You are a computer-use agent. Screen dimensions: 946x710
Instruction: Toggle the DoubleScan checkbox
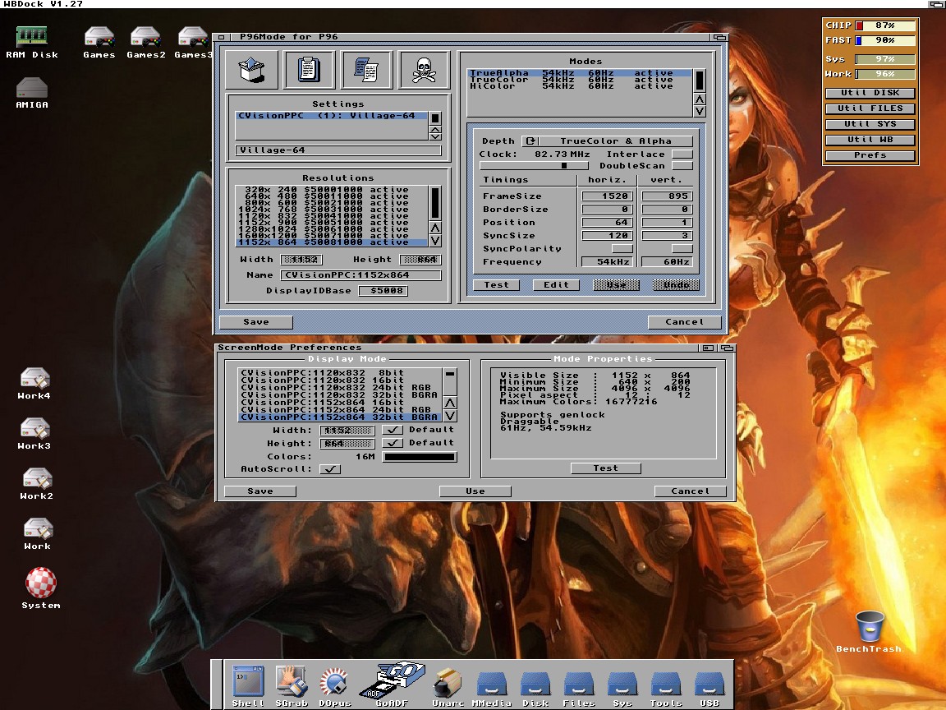[682, 165]
